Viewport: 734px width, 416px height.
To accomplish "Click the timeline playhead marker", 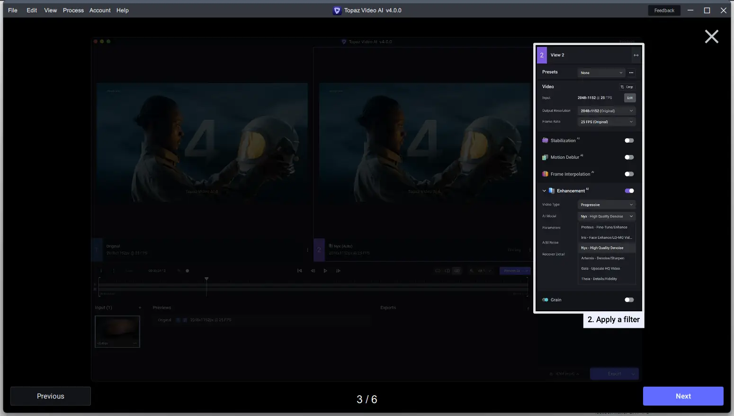I will point(206,279).
